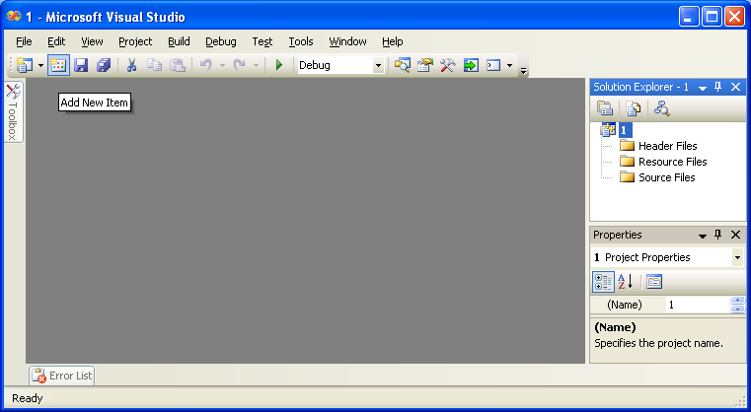
Task: Open the Window menu
Action: (x=347, y=41)
